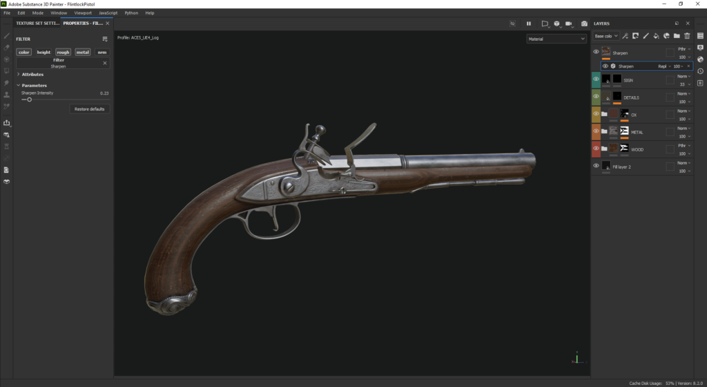The height and width of the screenshot is (387, 707).
Task: Expand the Attributes section
Action: pyautogui.click(x=19, y=75)
